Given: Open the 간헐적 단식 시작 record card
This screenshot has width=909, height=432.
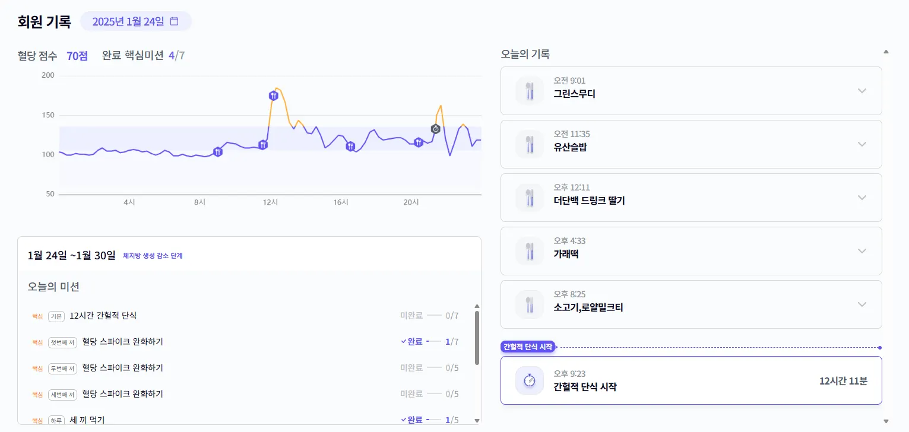Looking at the screenshot, I should coord(691,380).
